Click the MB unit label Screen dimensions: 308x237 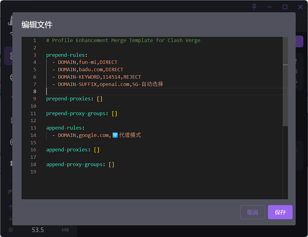(65, 230)
